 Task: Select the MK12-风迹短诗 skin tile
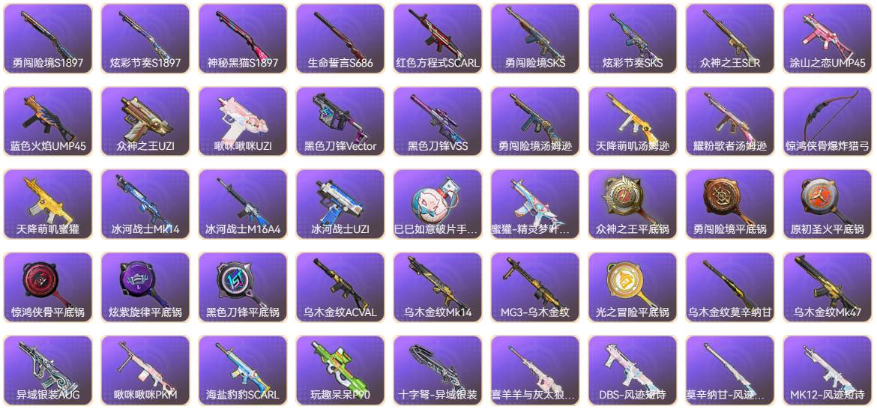(828, 370)
